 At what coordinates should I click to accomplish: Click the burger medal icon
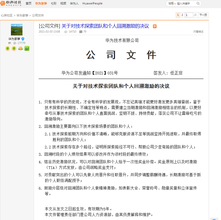(x=21, y=48)
